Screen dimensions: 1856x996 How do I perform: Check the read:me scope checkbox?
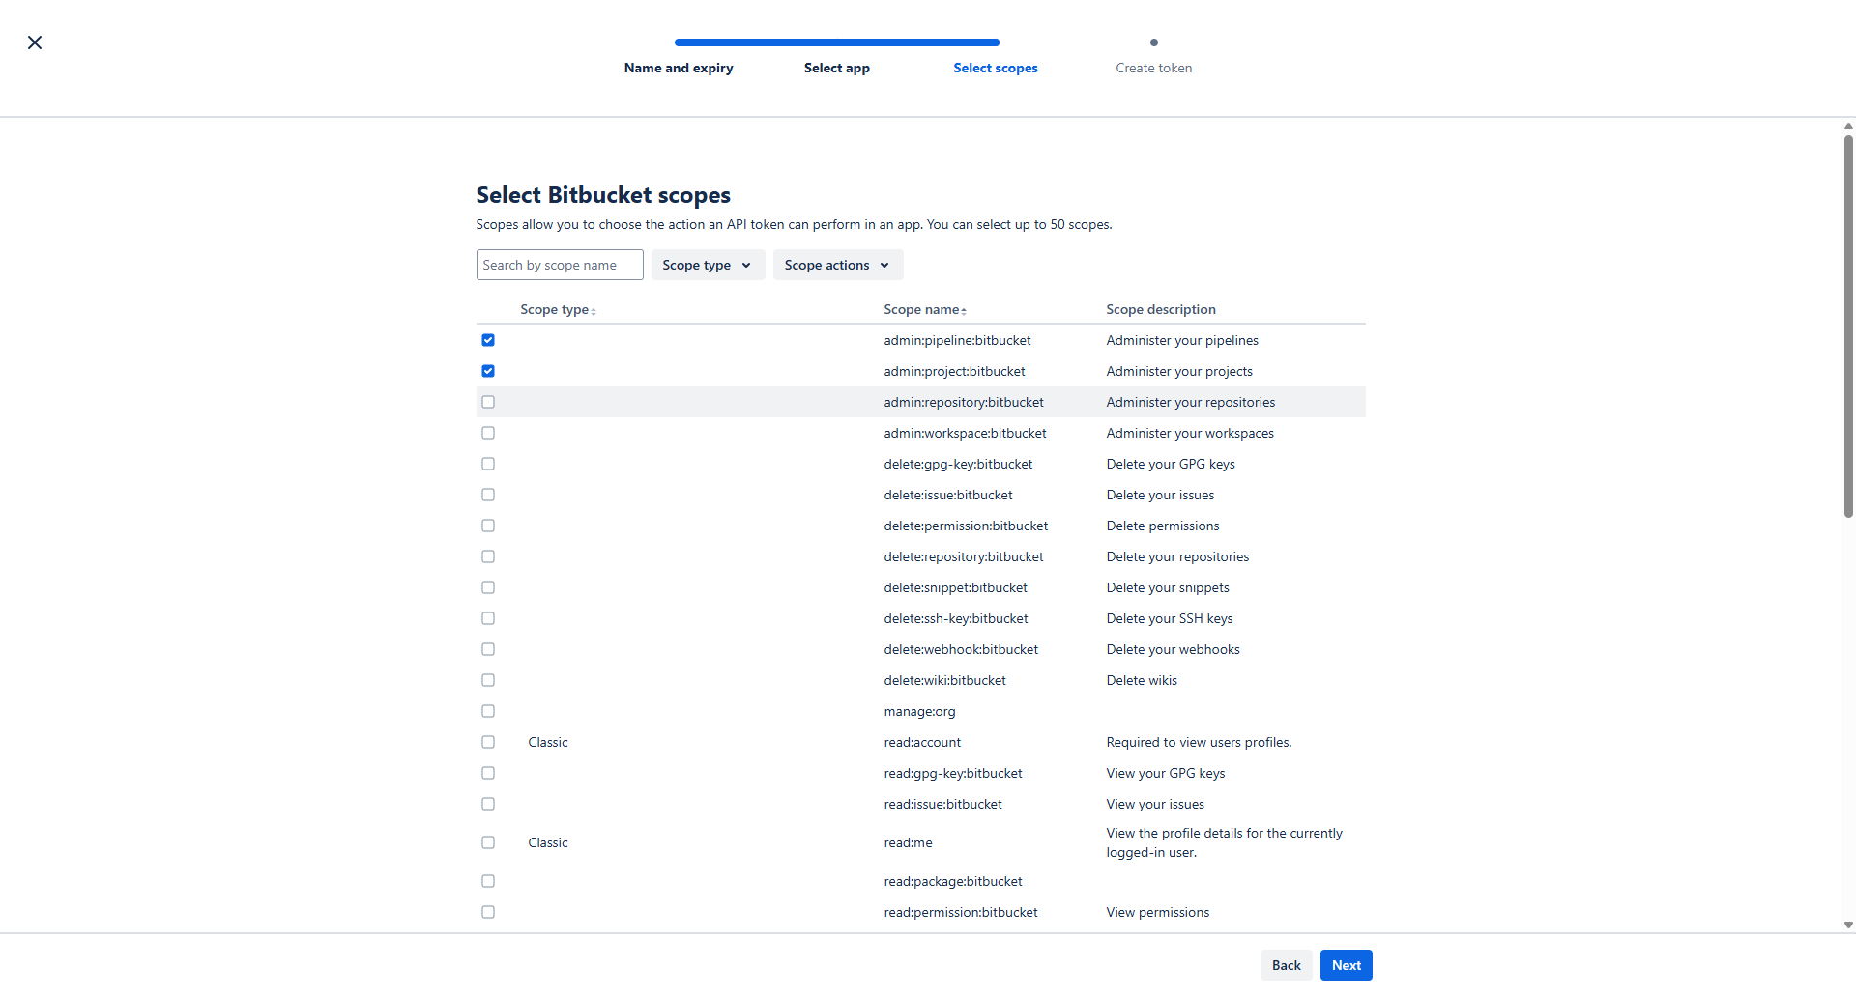tap(488, 842)
